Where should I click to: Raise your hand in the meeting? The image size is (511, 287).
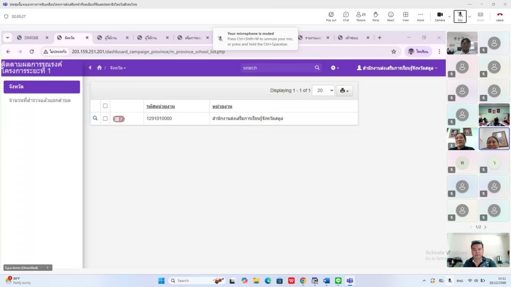(x=376, y=16)
